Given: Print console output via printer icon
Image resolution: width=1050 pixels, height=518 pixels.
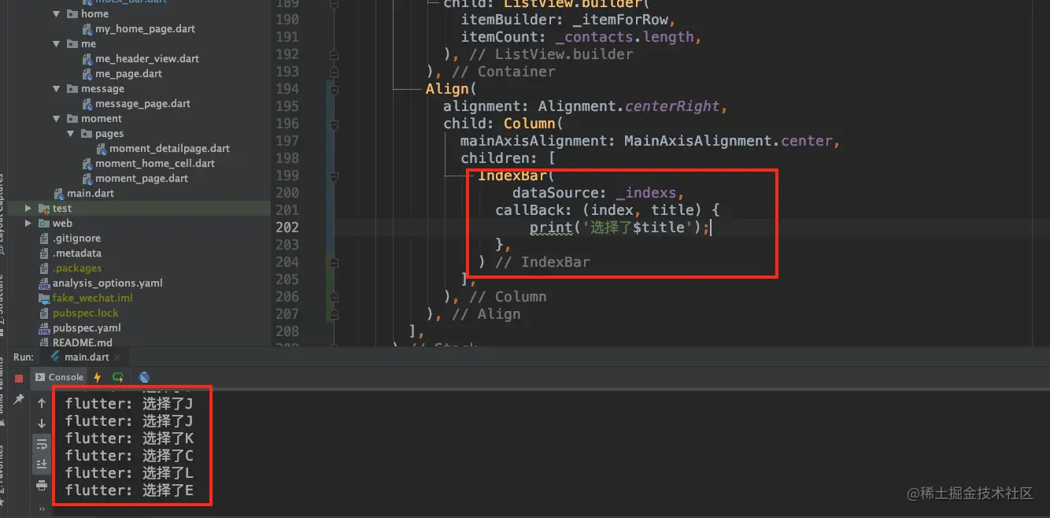Looking at the screenshot, I should pyautogui.click(x=42, y=485).
